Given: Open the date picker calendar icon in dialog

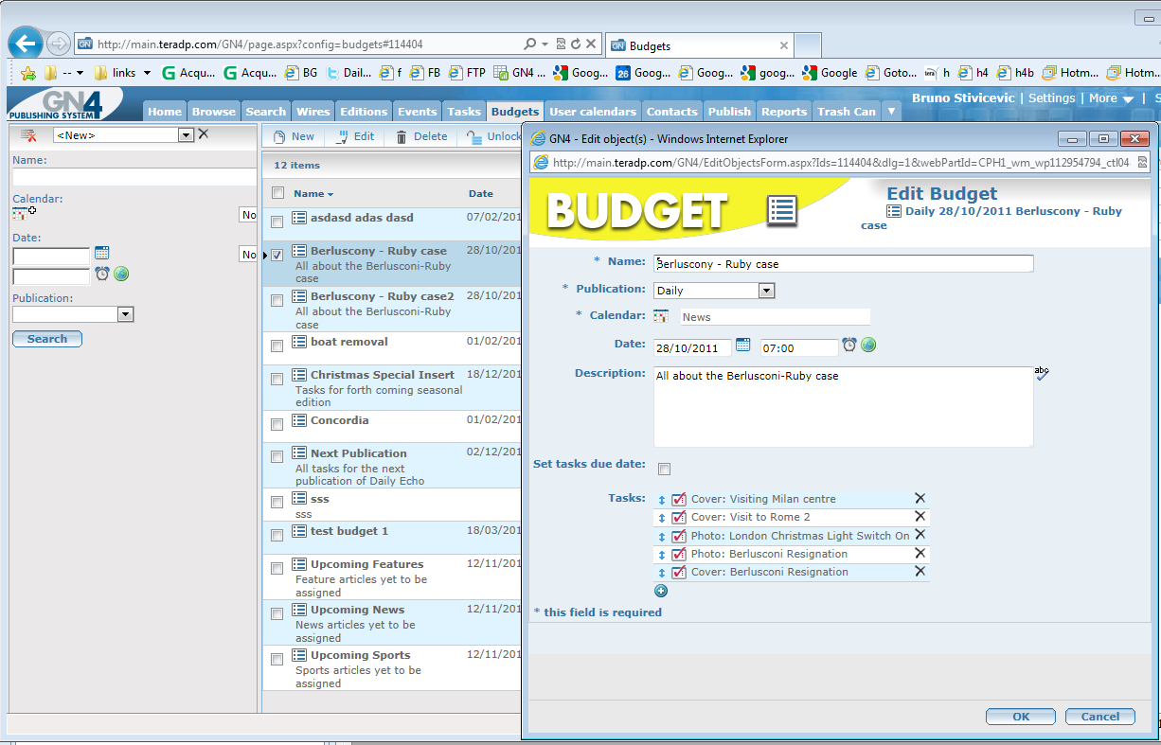Looking at the screenshot, I should click(x=743, y=346).
